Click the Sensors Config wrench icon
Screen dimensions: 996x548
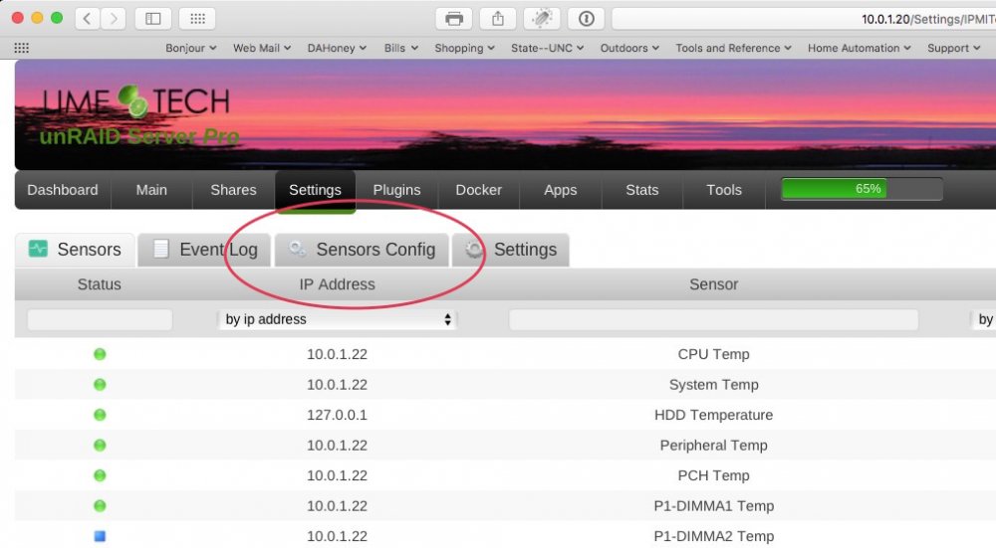point(297,249)
